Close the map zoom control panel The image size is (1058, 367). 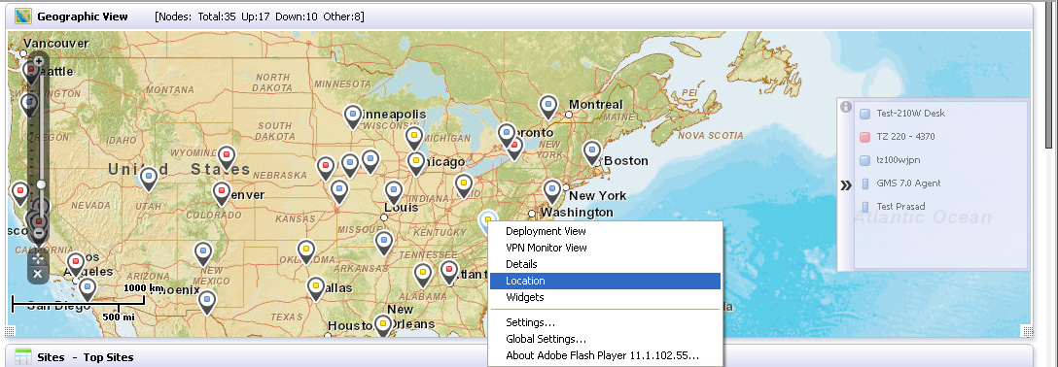(x=38, y=274)
